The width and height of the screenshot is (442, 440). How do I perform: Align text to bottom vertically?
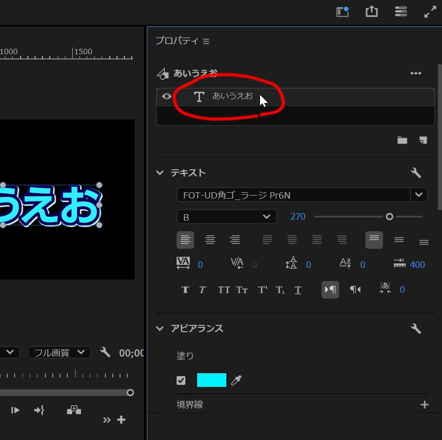423,242
